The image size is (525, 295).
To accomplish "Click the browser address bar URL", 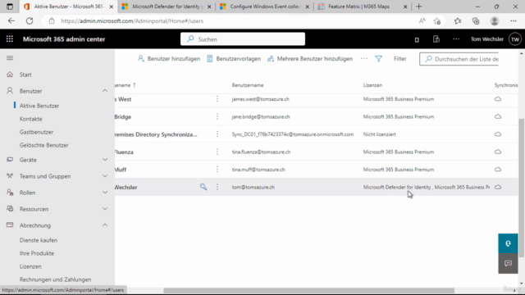I will coord(132,20).
